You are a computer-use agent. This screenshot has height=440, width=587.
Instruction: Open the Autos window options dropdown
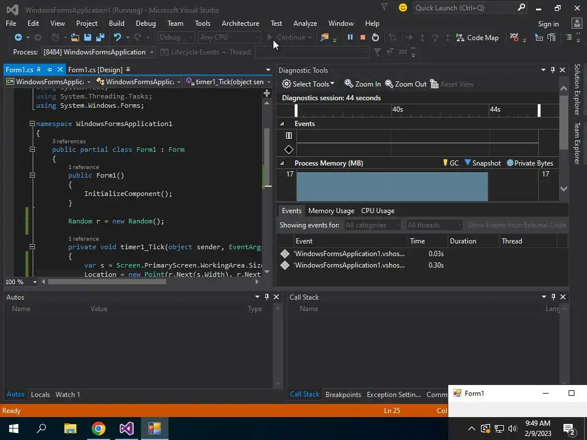tap(257, 297)
